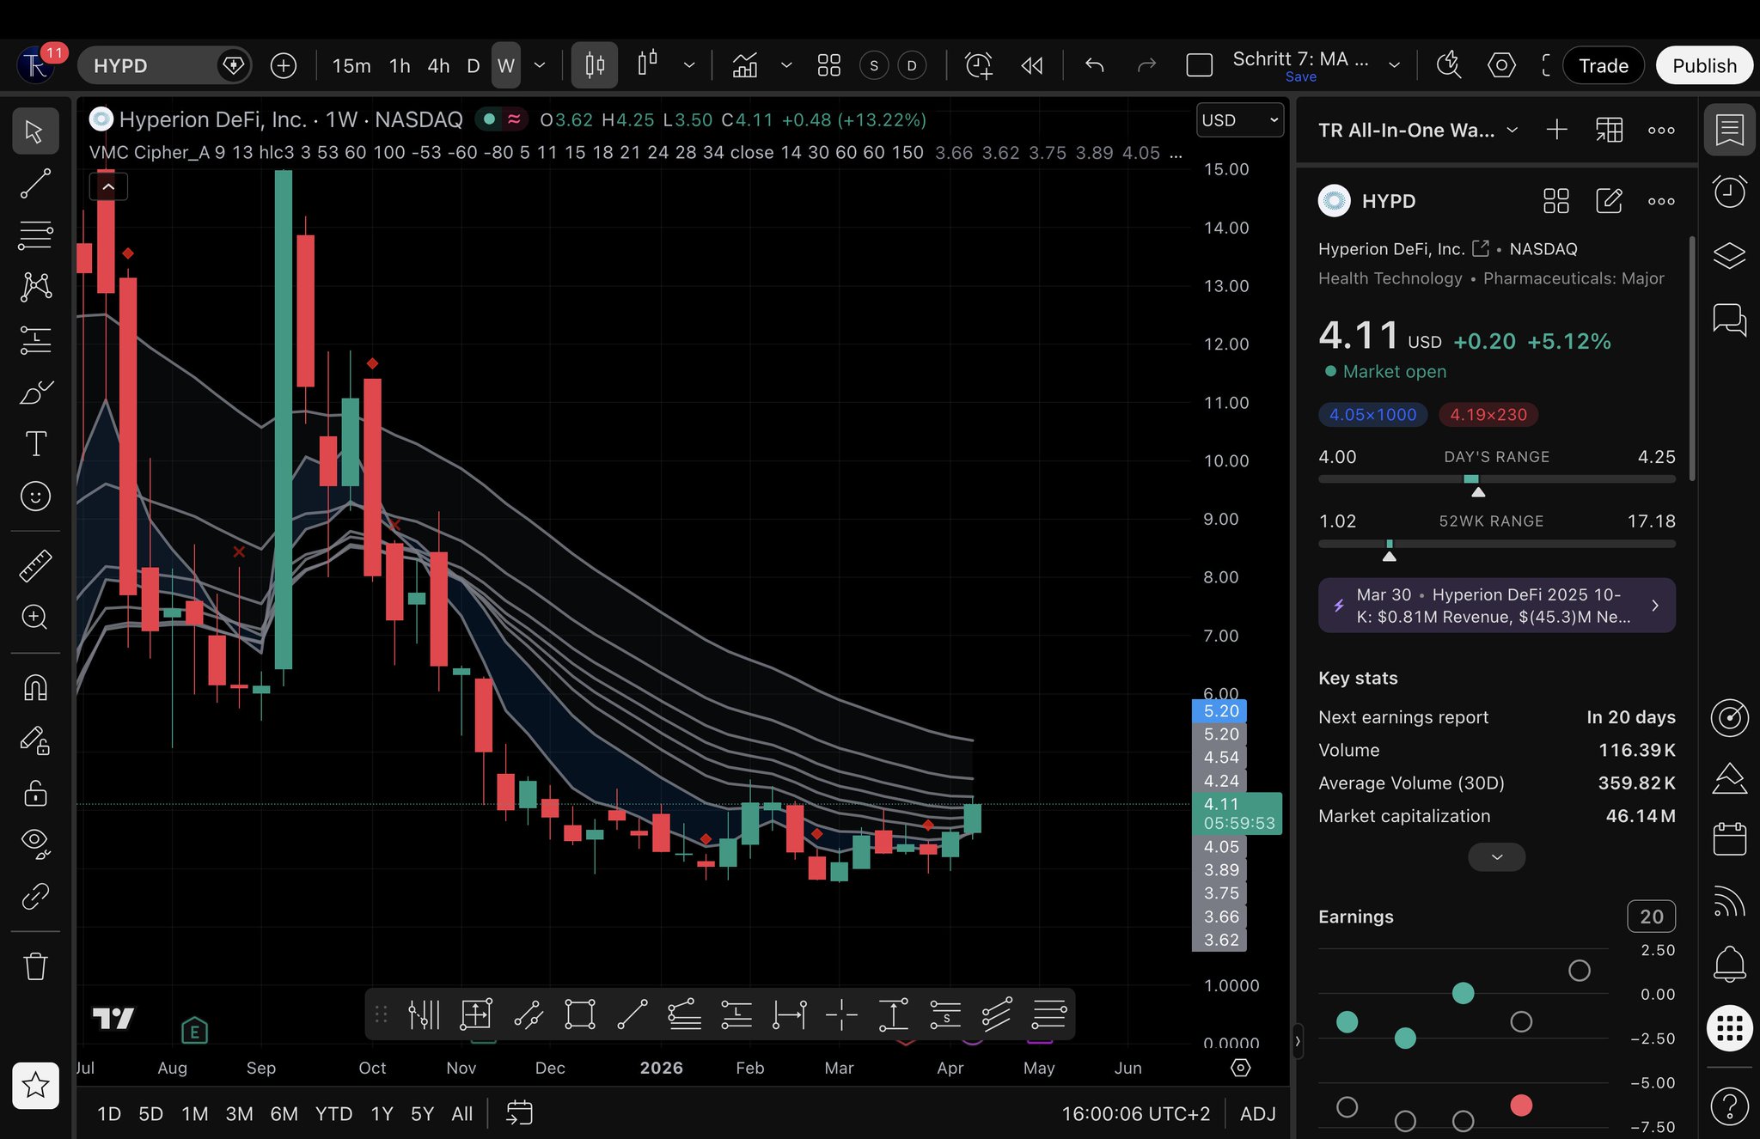Toggle ADJ adjusted data button
The image size is (1760, 1139).
tap(1257, 1114)
